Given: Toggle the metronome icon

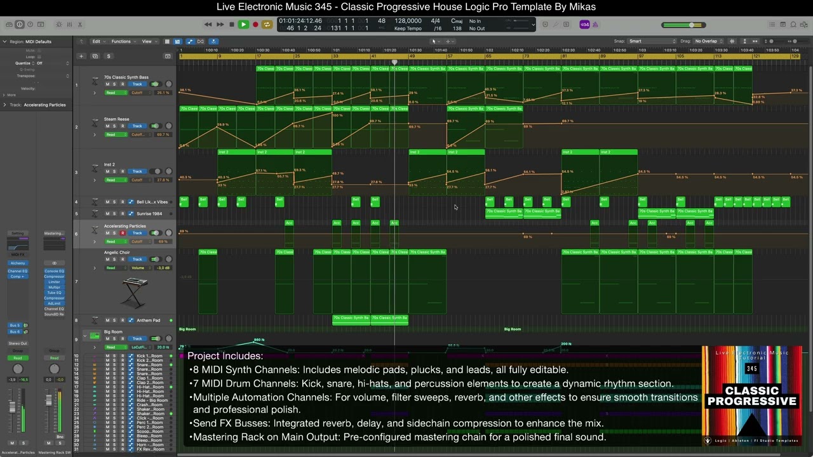Looking at the screenshot, I should click(x=596, y=25).
